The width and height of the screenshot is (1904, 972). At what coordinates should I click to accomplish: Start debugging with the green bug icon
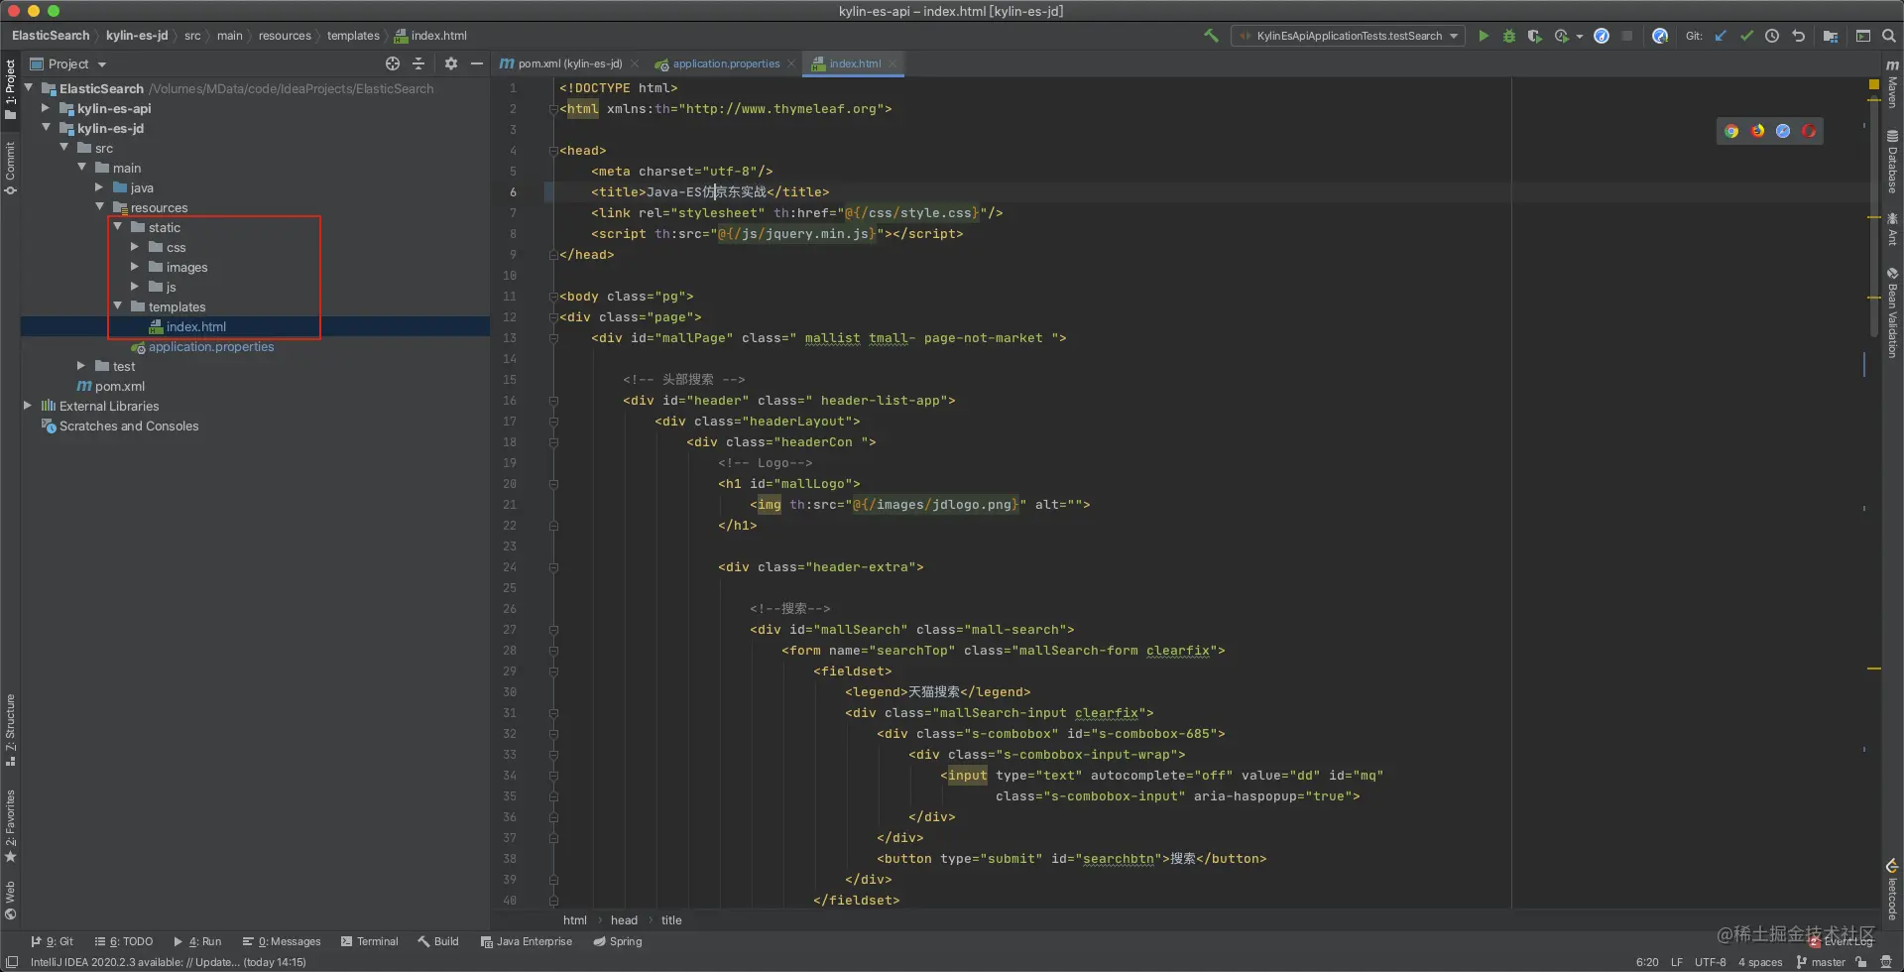click(x=1509, y=36)
